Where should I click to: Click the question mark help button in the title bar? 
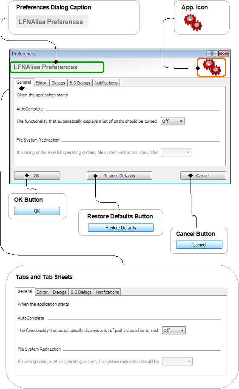211,53
